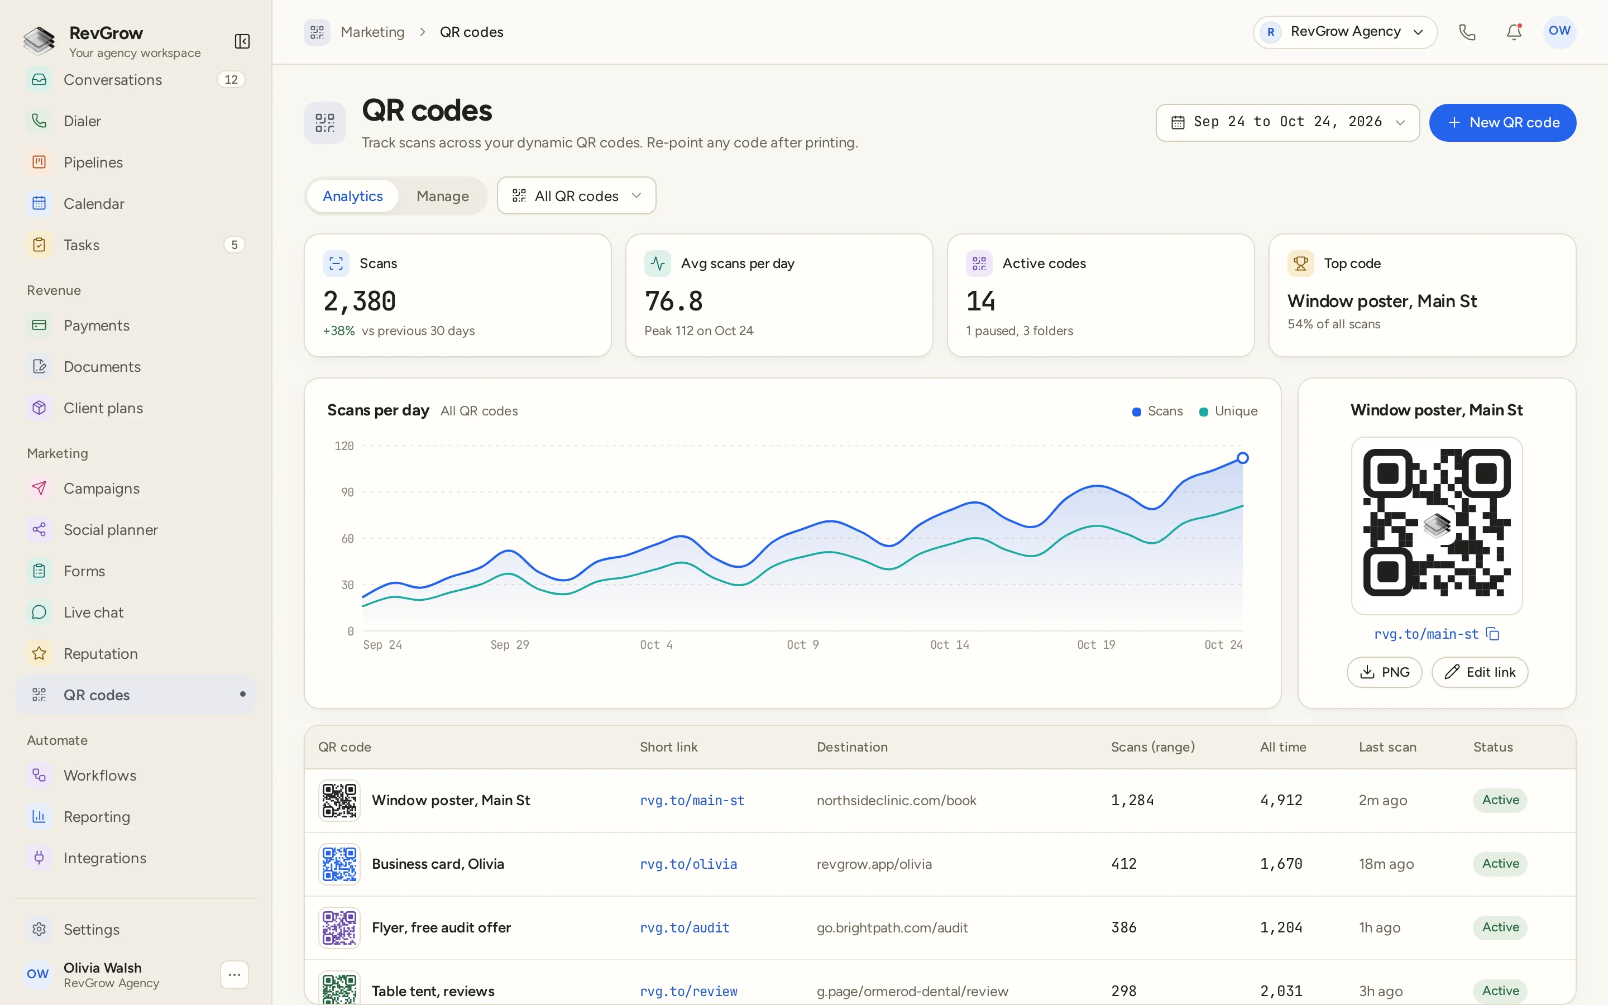Open the phone dialer icon in top bar
This screenshot has width=1608, height=1005.
click(x=1467, y=32)
